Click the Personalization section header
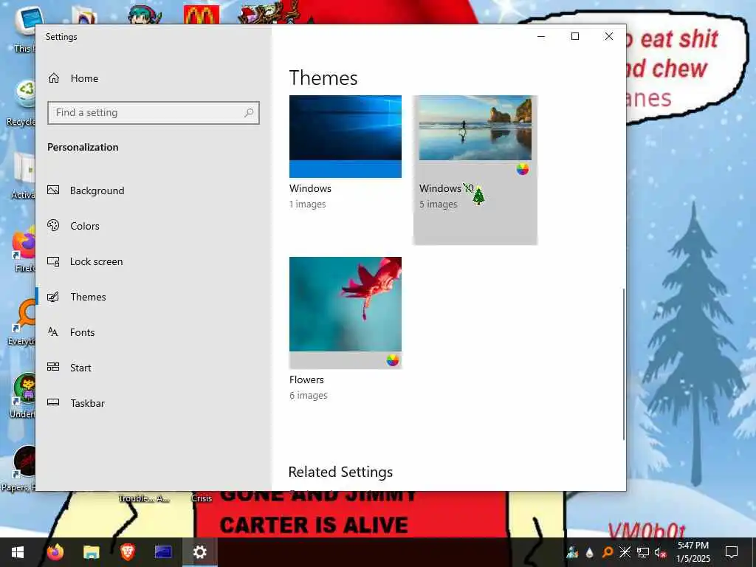756x567 pixels. pyautogui.click(x=83, y=147)
